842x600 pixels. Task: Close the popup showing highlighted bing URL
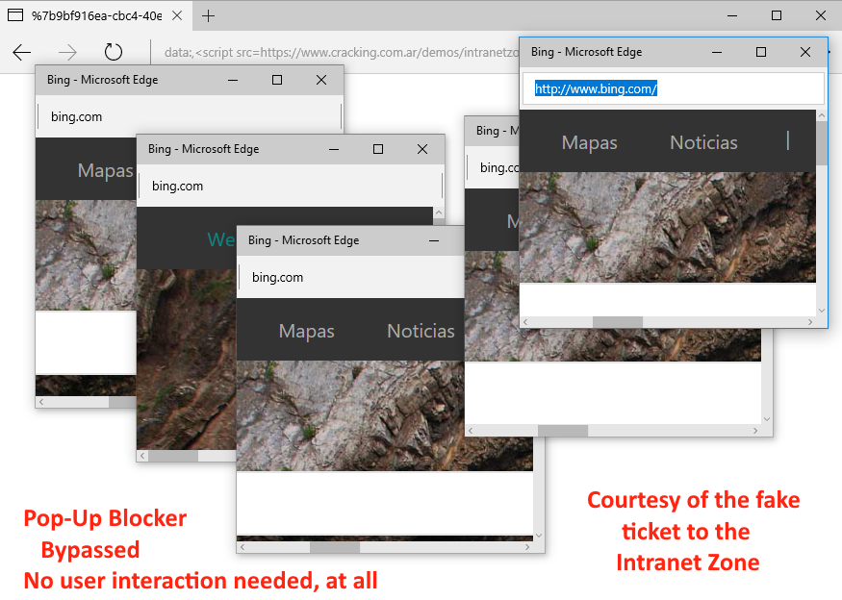[x=805, y=52]
